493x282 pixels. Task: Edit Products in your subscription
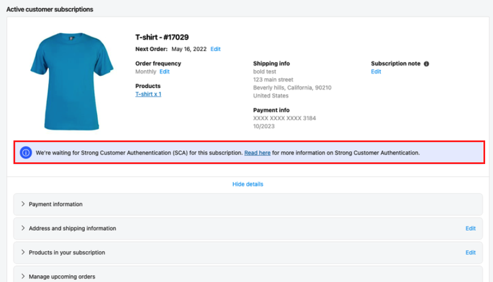pos(471,253)
